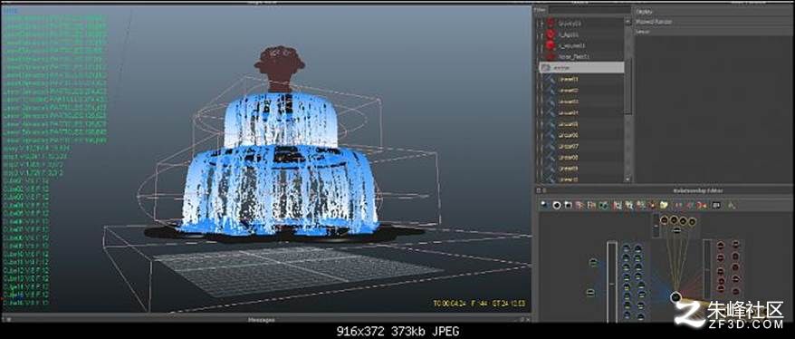Click the node list scrollbar down arrow
The image size is (795, 339).
(x=628, y=179)
